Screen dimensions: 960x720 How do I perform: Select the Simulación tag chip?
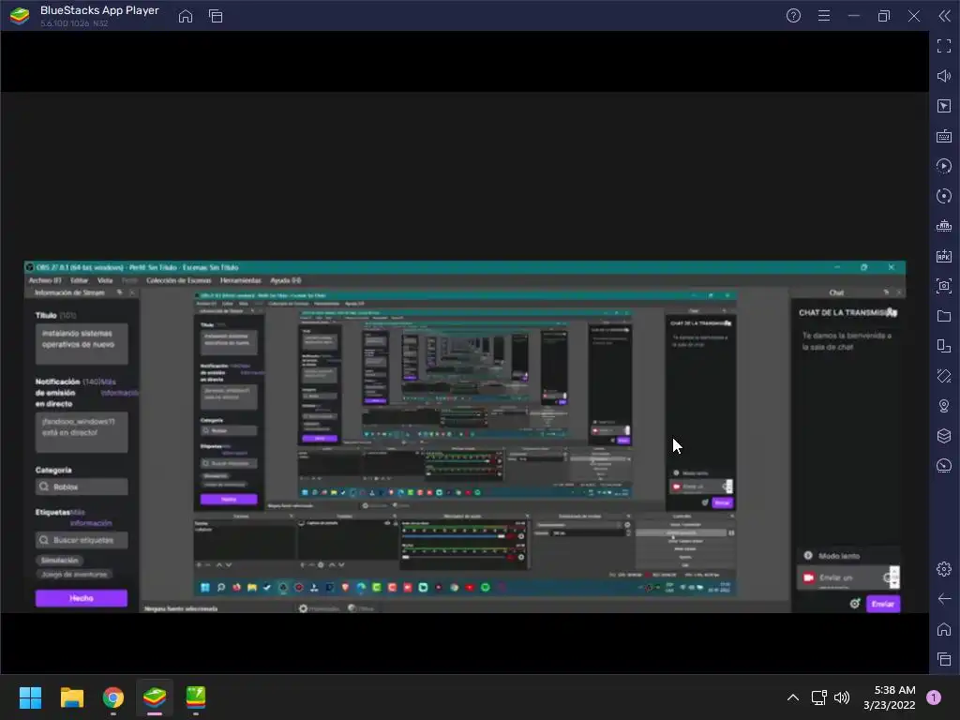59,561
